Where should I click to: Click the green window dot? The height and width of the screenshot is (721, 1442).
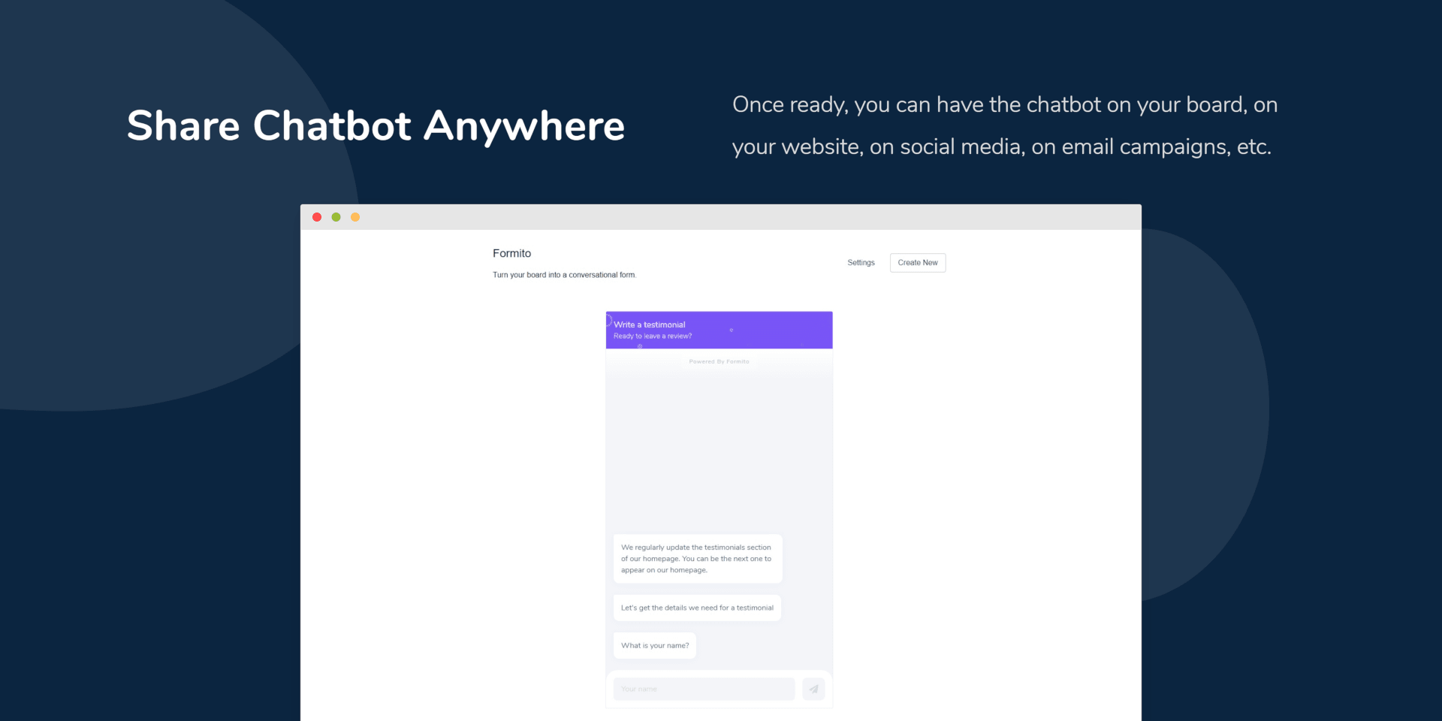point(336,217)
